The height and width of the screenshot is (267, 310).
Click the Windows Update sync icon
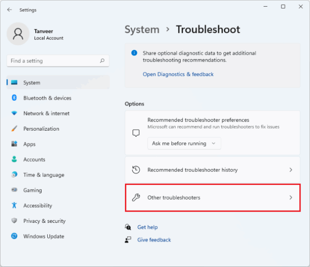pyautogui.click(x=14, y=236)
